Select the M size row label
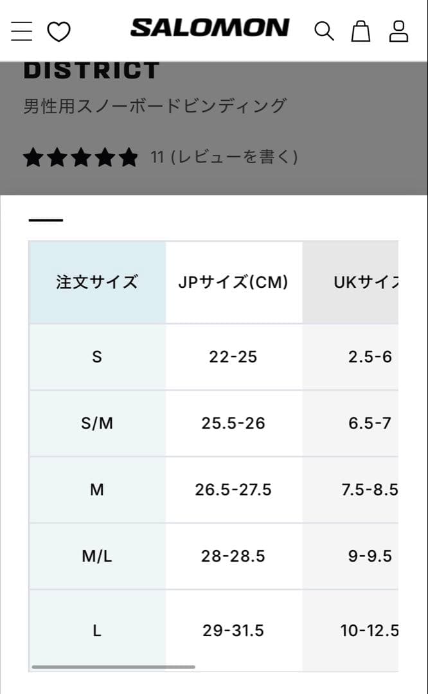Image resolution: width=428 pixels, height=694 pixels. tap(97, 490)
